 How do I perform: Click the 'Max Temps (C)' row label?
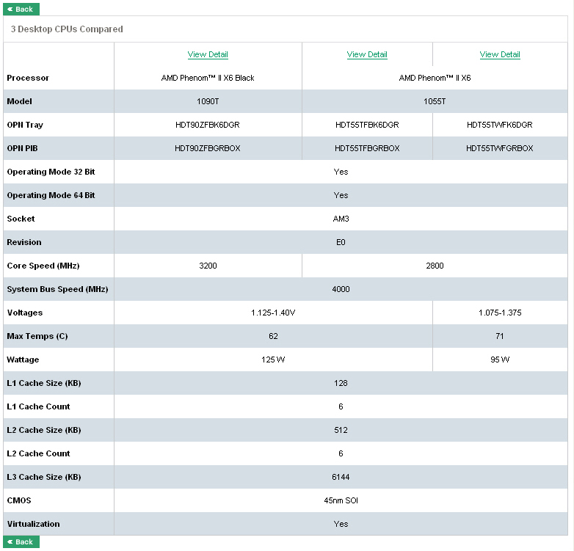37,336
